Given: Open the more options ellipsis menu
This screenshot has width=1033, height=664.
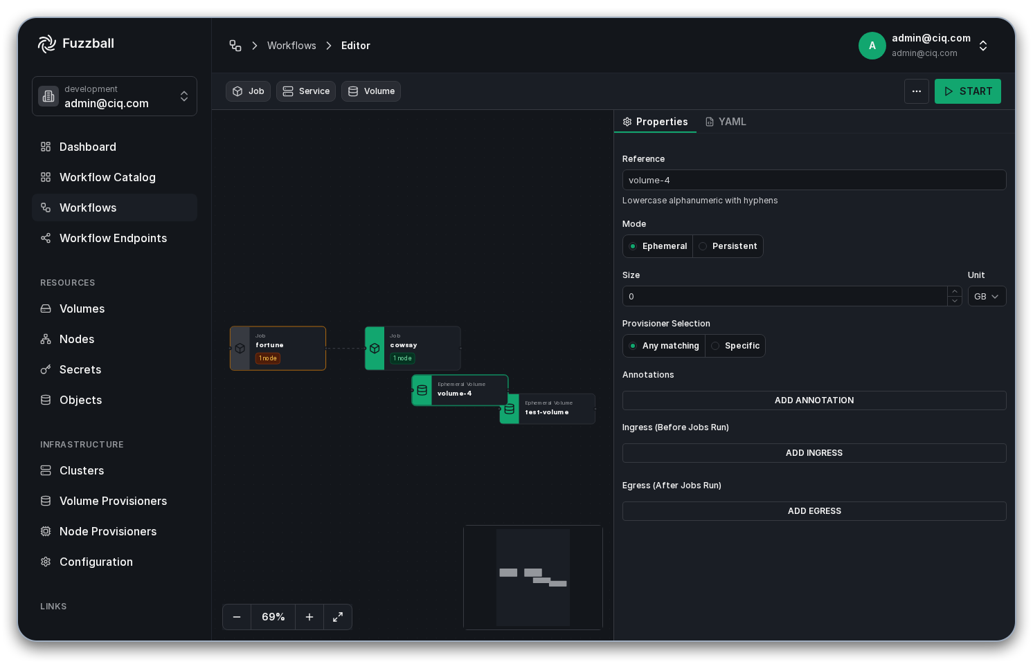Looking at the screenshot, I should tap(917, 91).
